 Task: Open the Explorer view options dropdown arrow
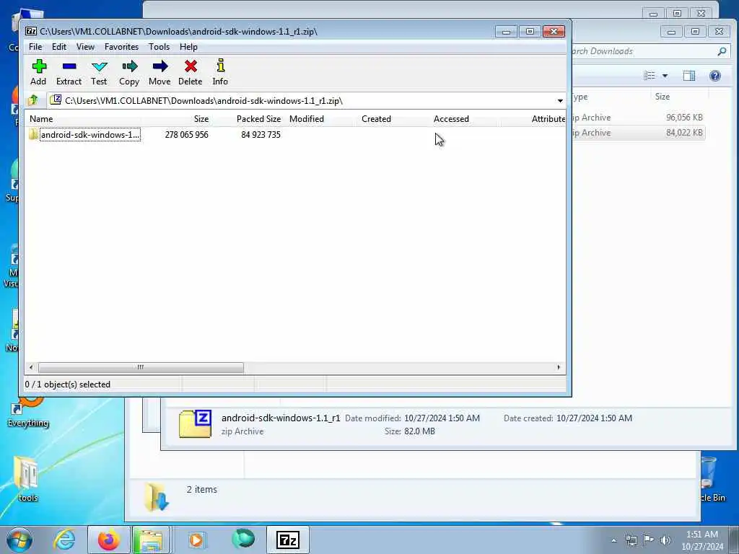tap(665, 76)
